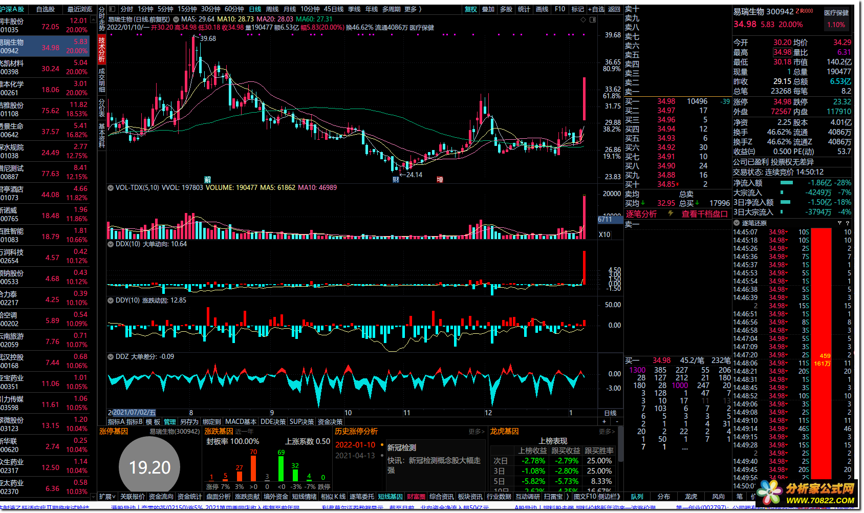Open 队列 tab under order book
Viewport: 864px width, 513px height.
point(637,497)
